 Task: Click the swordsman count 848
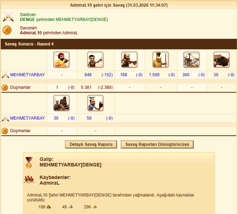click(88, 75)
